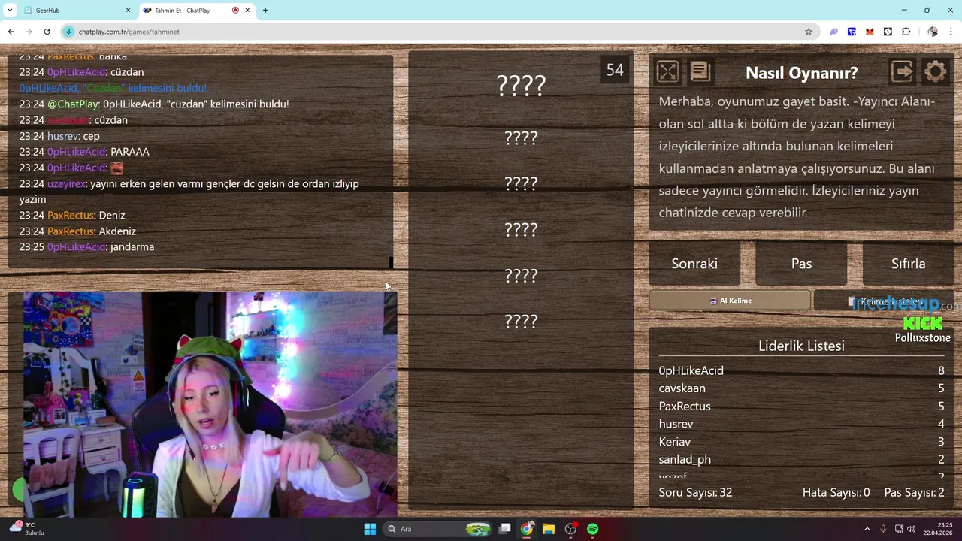Viewport: 962px width, 541px height.
Task: Click the taskbar search highlight image in Ara box
Action: (x=478, y=529)
